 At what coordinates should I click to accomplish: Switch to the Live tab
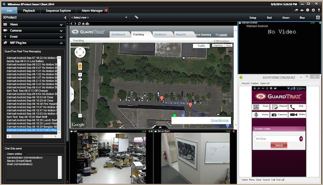[x=9, y=11]
